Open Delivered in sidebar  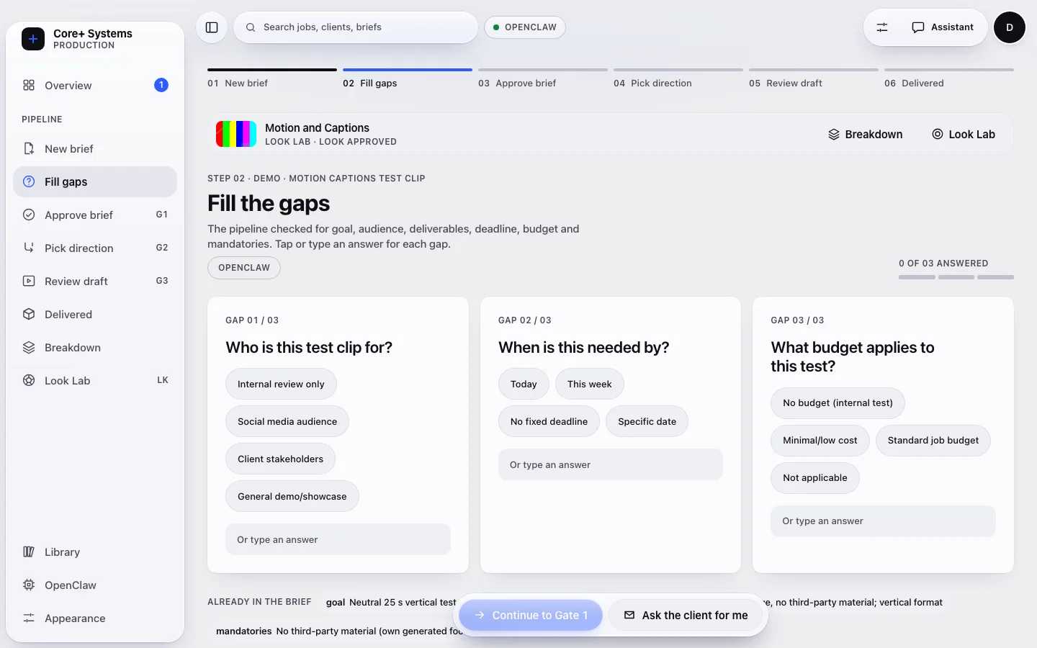pyautogui.click(x=95, y=314)
